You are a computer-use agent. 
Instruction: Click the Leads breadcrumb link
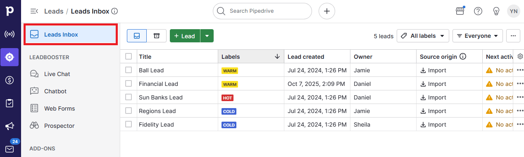tap(54, 11)
